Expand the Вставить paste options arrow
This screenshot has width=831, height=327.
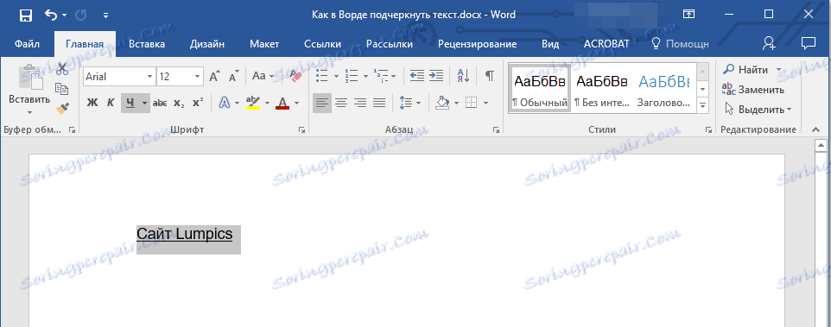[29, 112]
